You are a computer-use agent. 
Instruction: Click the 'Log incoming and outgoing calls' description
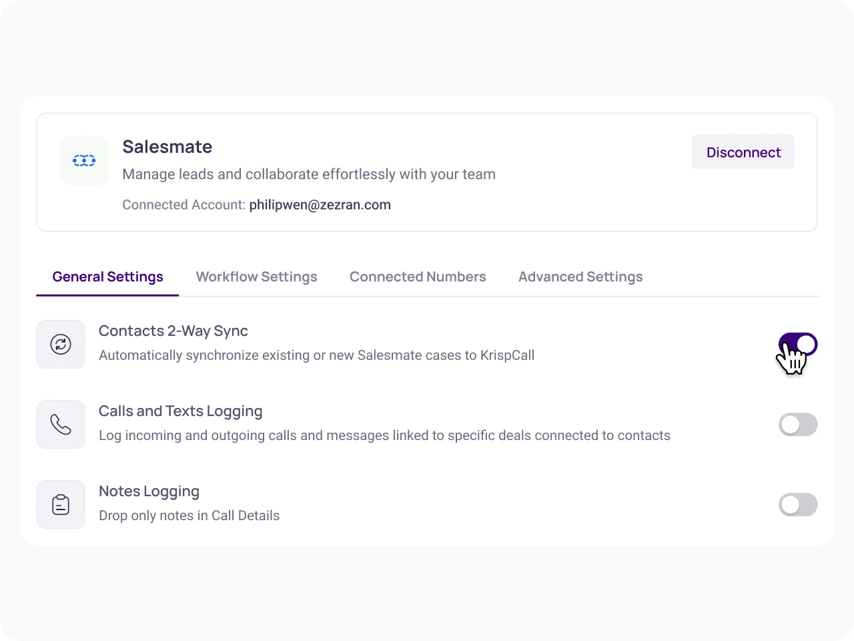(385, 435)
